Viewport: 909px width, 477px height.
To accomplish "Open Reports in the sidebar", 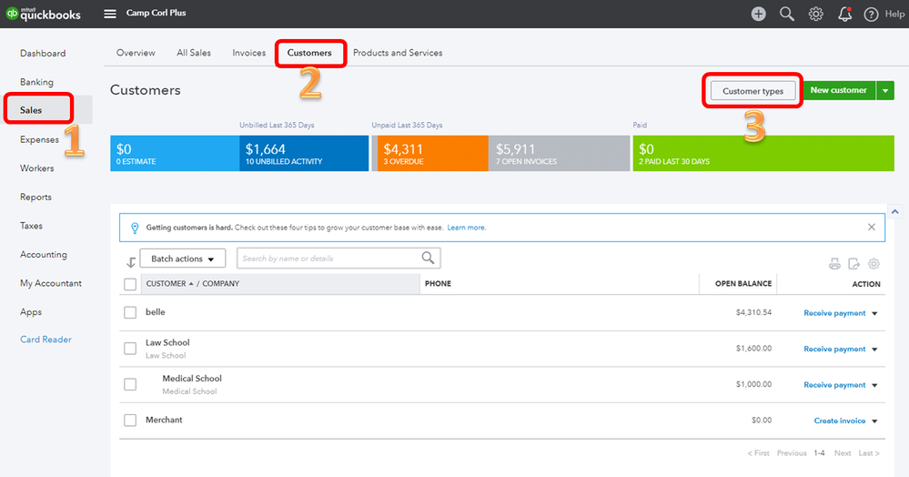I will click(36, 198).
